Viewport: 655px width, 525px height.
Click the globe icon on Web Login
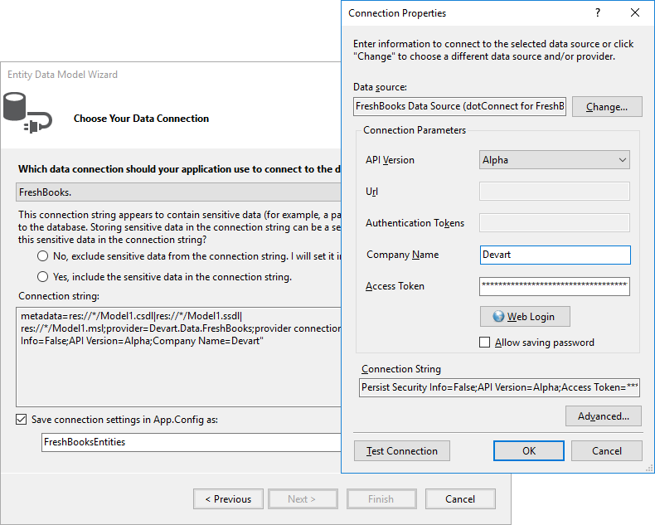coord(498,316)
